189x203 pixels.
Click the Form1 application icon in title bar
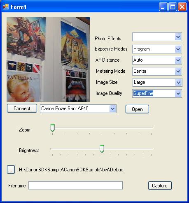(x=6, y=7)
